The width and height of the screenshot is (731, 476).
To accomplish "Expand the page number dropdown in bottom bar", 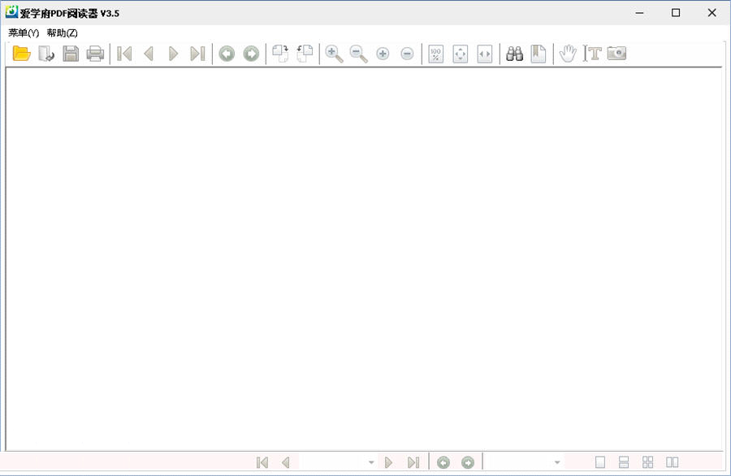I will pyautogui.click(x=371, y=462).
